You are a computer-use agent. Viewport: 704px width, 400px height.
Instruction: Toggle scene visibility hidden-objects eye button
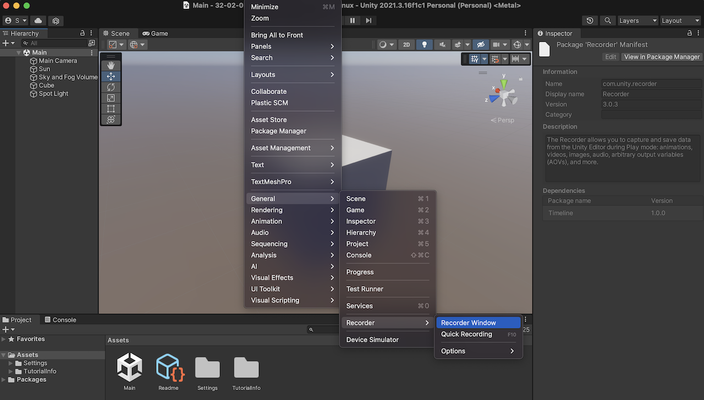(480, 45)
